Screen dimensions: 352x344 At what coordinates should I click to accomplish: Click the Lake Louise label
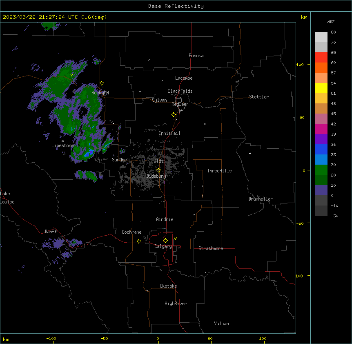click(x=7, y=198)
